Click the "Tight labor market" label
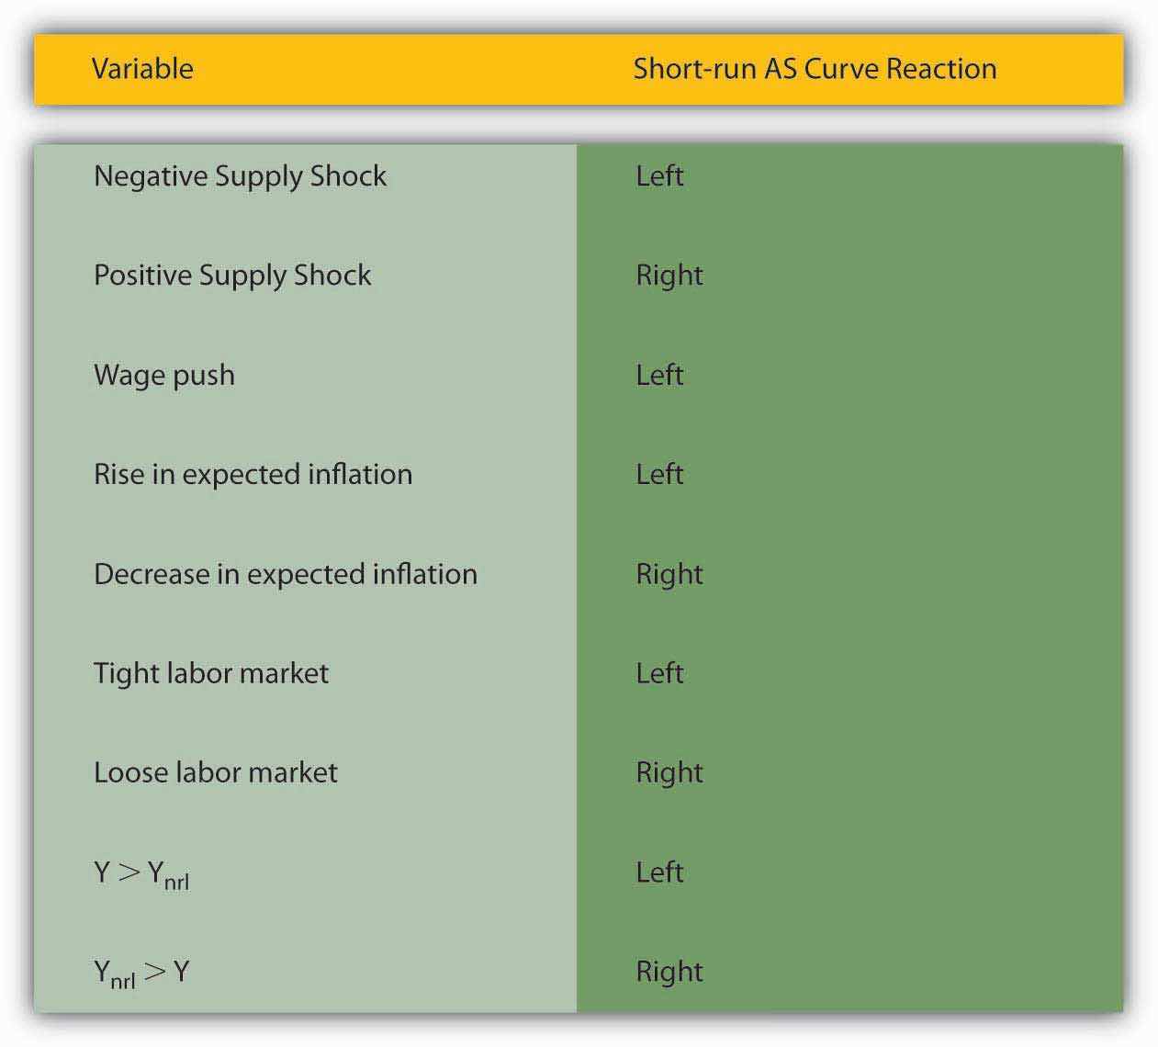This screenshot has width=1158, height=1047. (211, 673)
